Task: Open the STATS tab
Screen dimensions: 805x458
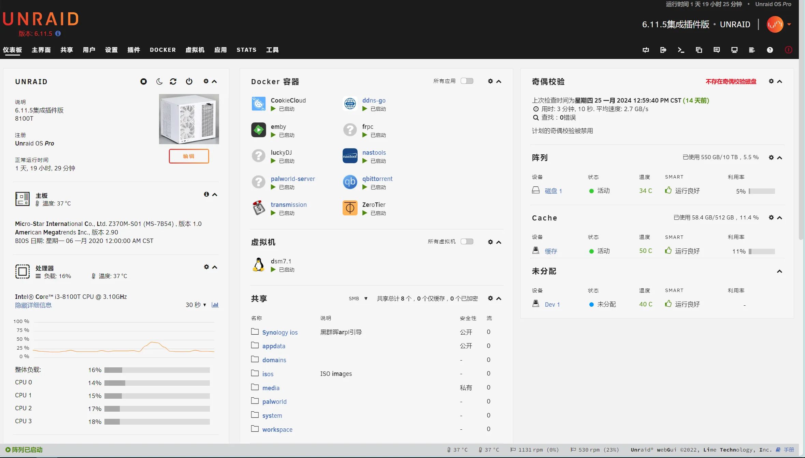Action: (x=246, y=50)
